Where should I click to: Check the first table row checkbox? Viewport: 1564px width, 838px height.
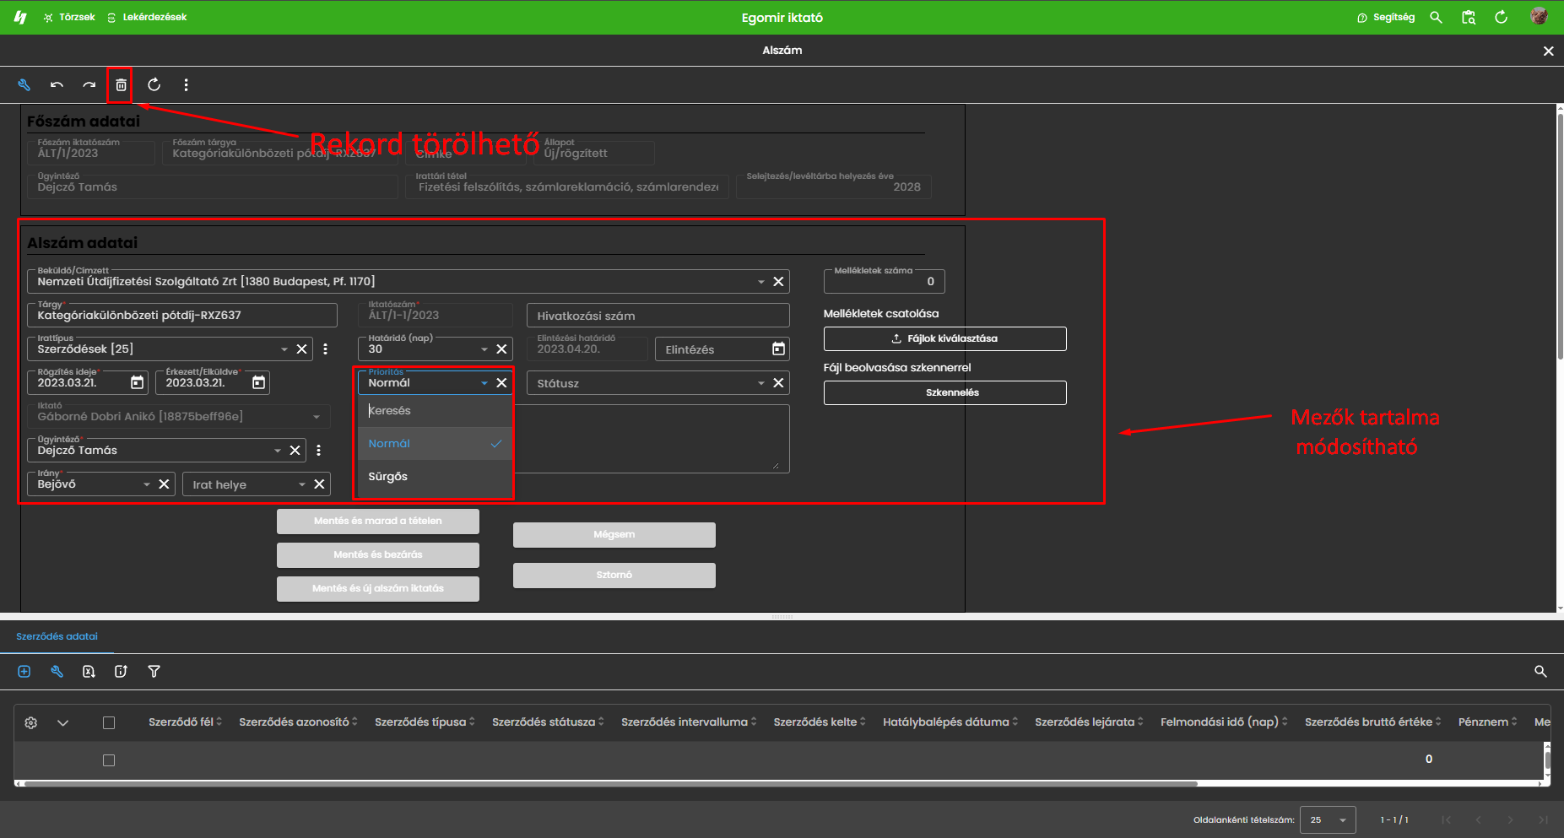coord(109,760)
